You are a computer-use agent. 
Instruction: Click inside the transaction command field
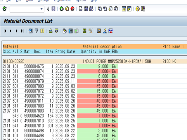click(x=25, y=9)
